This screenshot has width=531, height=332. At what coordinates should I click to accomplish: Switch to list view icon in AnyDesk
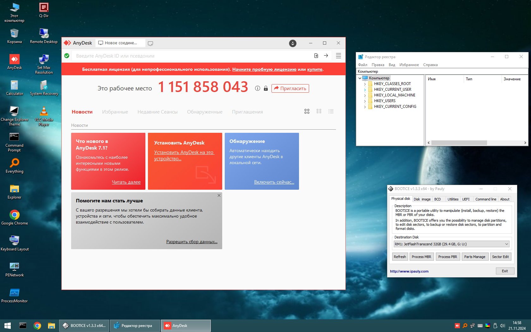coord(331,111)
